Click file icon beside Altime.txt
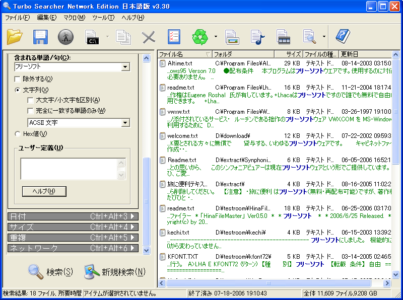Screen dimensions: 403x300 tap(162, 63)
